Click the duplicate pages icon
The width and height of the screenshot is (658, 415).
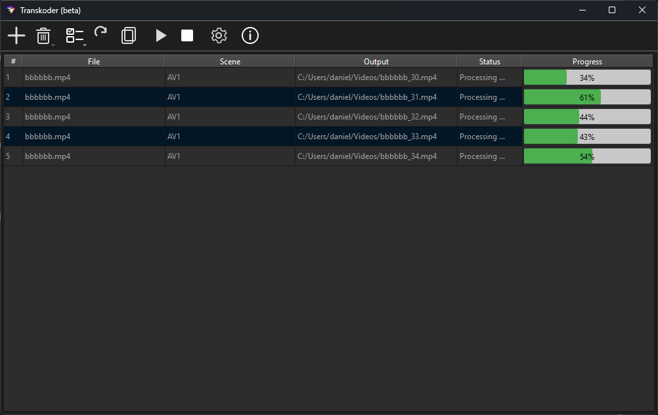pos(129,35)
